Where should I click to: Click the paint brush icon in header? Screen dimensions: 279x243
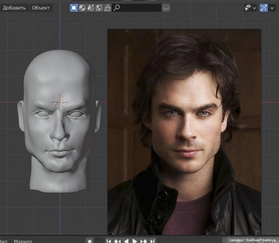point(107,8)
